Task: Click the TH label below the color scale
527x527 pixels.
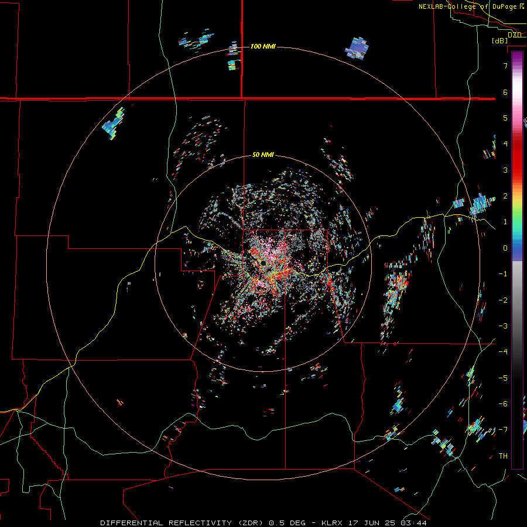Action: (503, 456)
